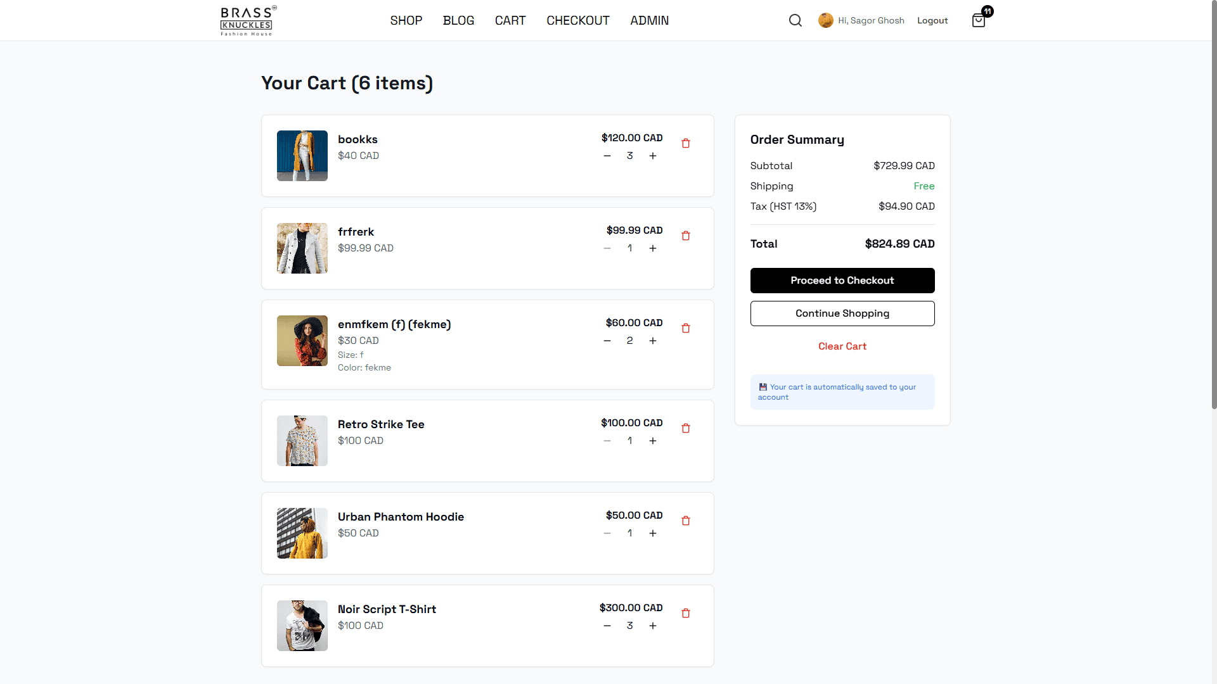Viewport: 1217px width, 684px height.
Task: Delete Noir Script T-Shirt via trash icon
Action: [x=686, y=613]
